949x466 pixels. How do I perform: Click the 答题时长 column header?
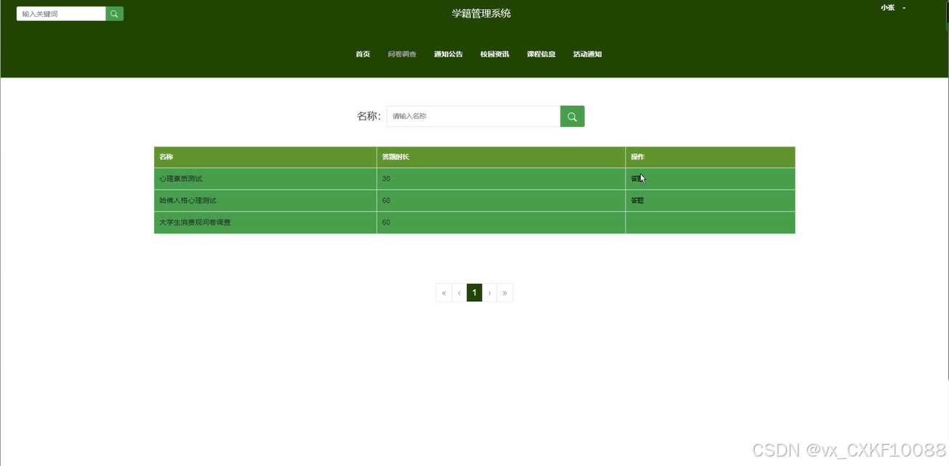[501, 157]
